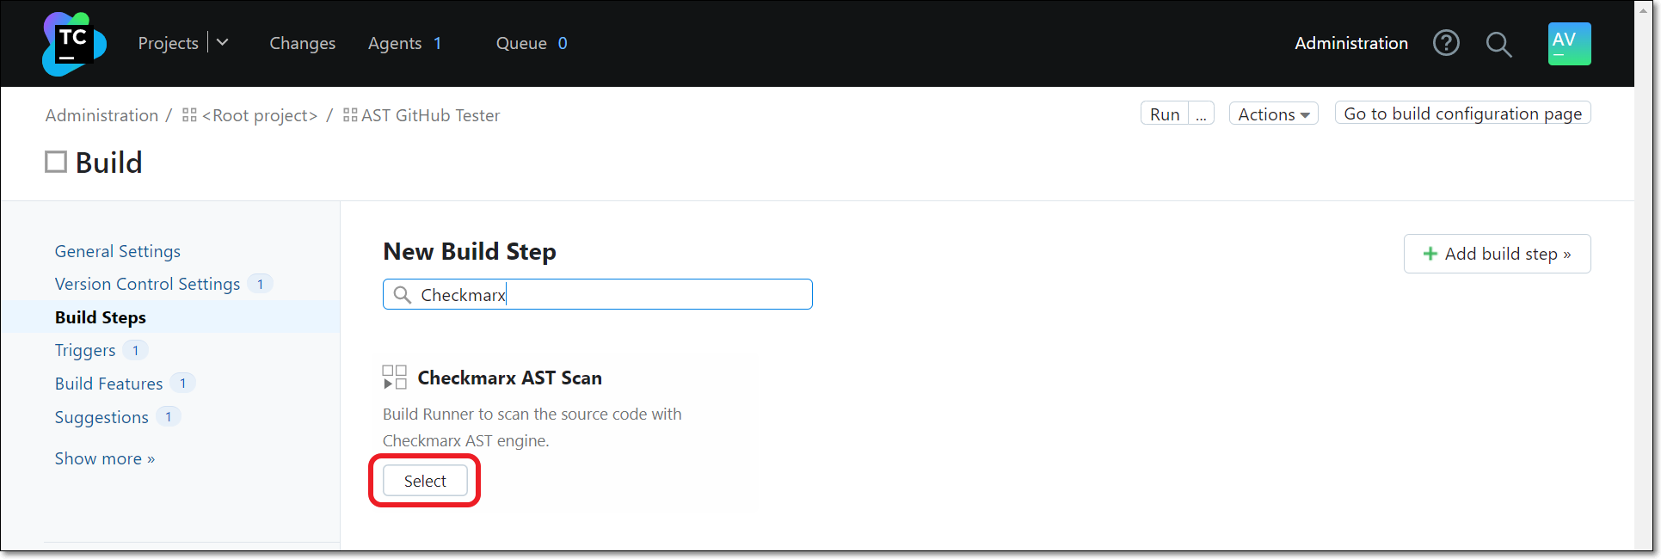Click the build step search field
1661x559 pixels.
coord(598,294)
